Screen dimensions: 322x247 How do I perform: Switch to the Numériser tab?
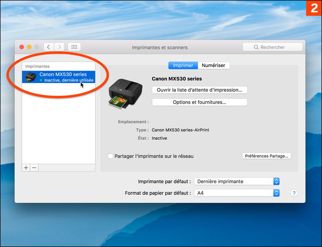(x=214, y=65)
